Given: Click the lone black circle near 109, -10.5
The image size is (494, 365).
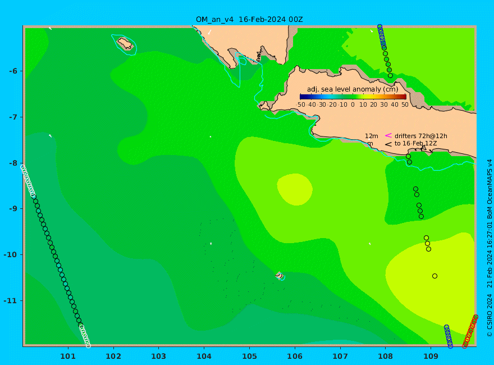Looking at the screenshot, I should click(x=434, y=276).
